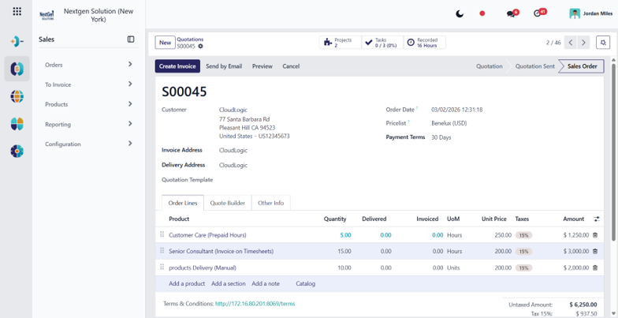Image resolution: width=618 pixels, height=318 pixels.
Task: Switch to the Other Info tab
Action: point(271,204)
